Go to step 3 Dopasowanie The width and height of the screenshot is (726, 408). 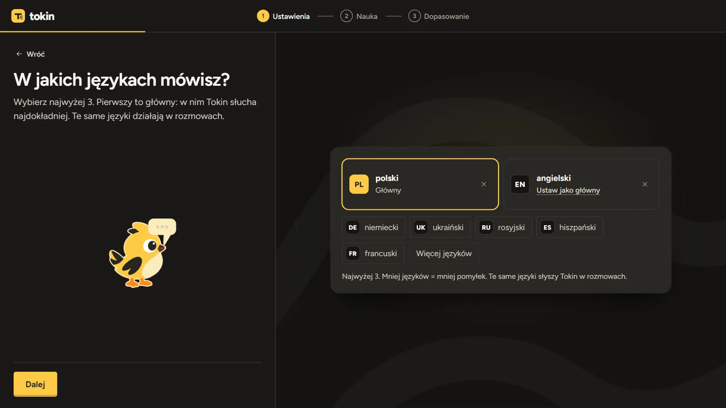(x=438, y=16)
